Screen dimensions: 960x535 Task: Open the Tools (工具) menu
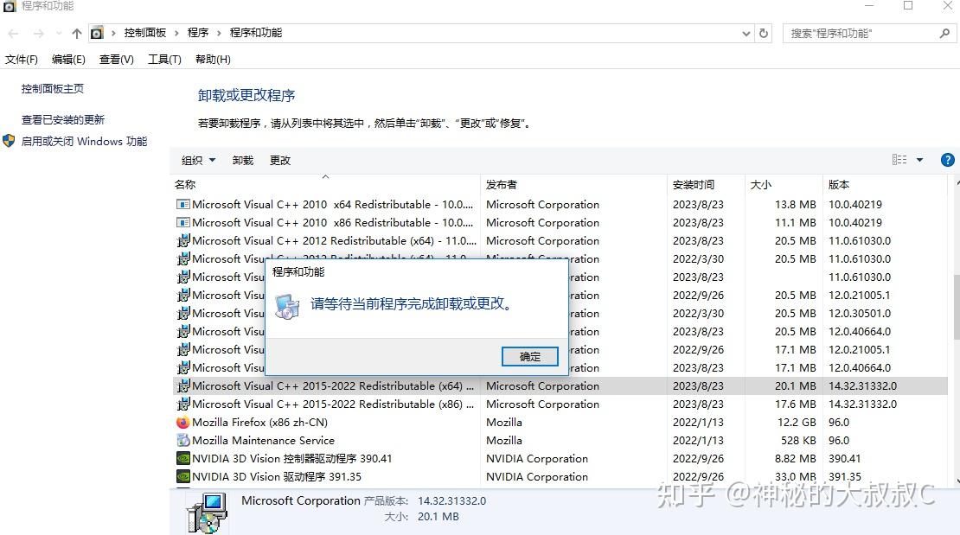coord(164,60)
